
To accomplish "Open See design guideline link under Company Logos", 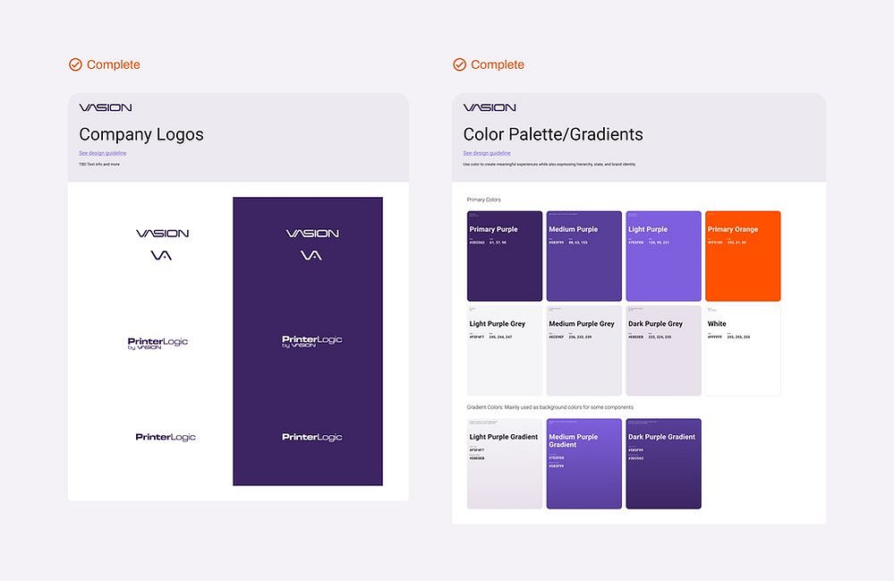I will tap(103, 153).
